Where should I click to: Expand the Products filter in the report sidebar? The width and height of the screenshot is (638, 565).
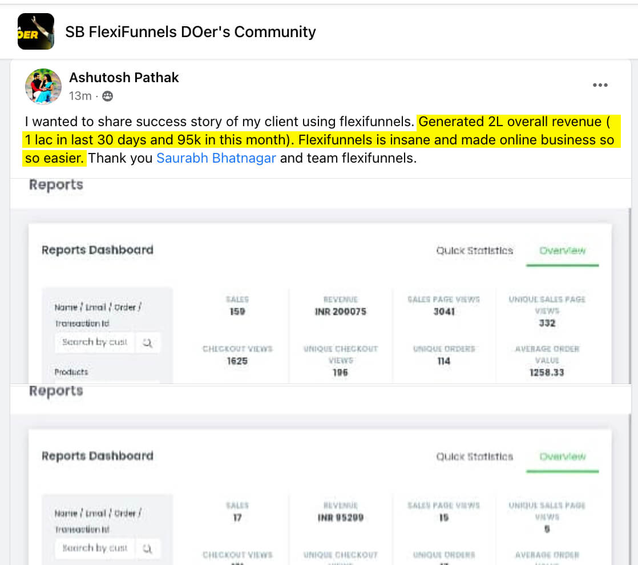coord(71,372)
